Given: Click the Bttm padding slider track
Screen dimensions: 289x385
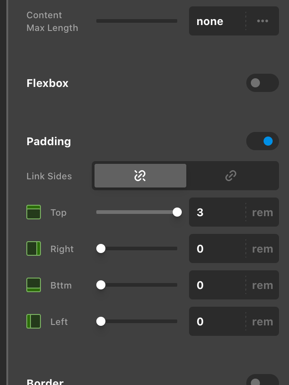Looking at the screenshot, I should coord(137,285).
